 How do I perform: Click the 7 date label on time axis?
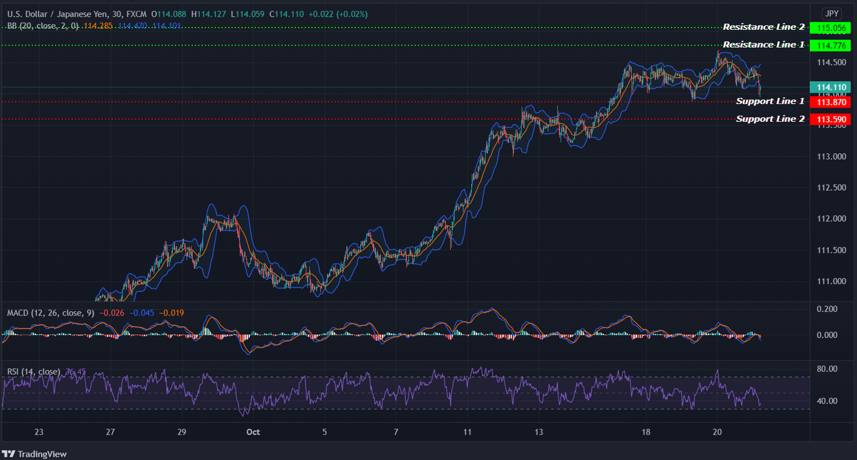(396, 432)
